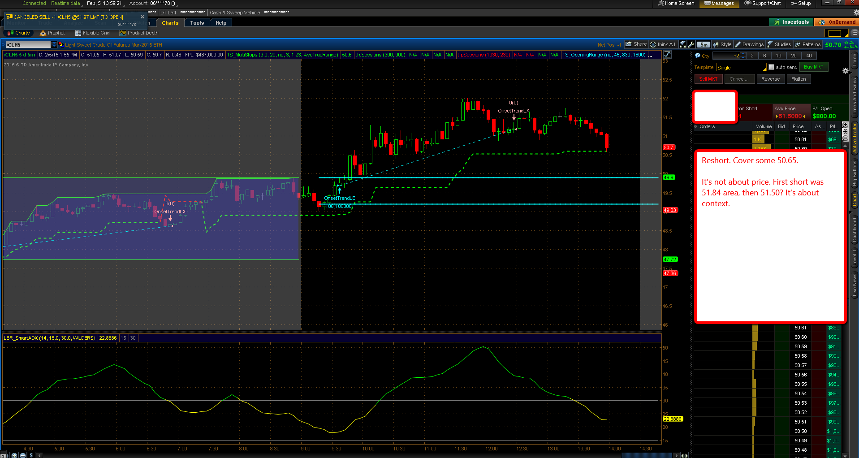This screenshot has width=859, height=458.
Task: Click Cancel orders button
Action: click(x=739, y=79)
